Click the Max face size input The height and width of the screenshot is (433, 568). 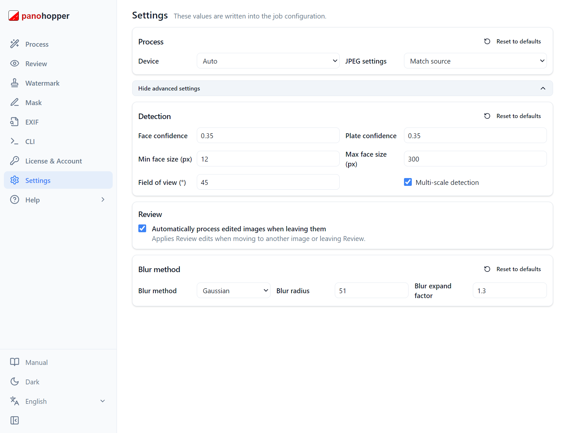point(475,159)
